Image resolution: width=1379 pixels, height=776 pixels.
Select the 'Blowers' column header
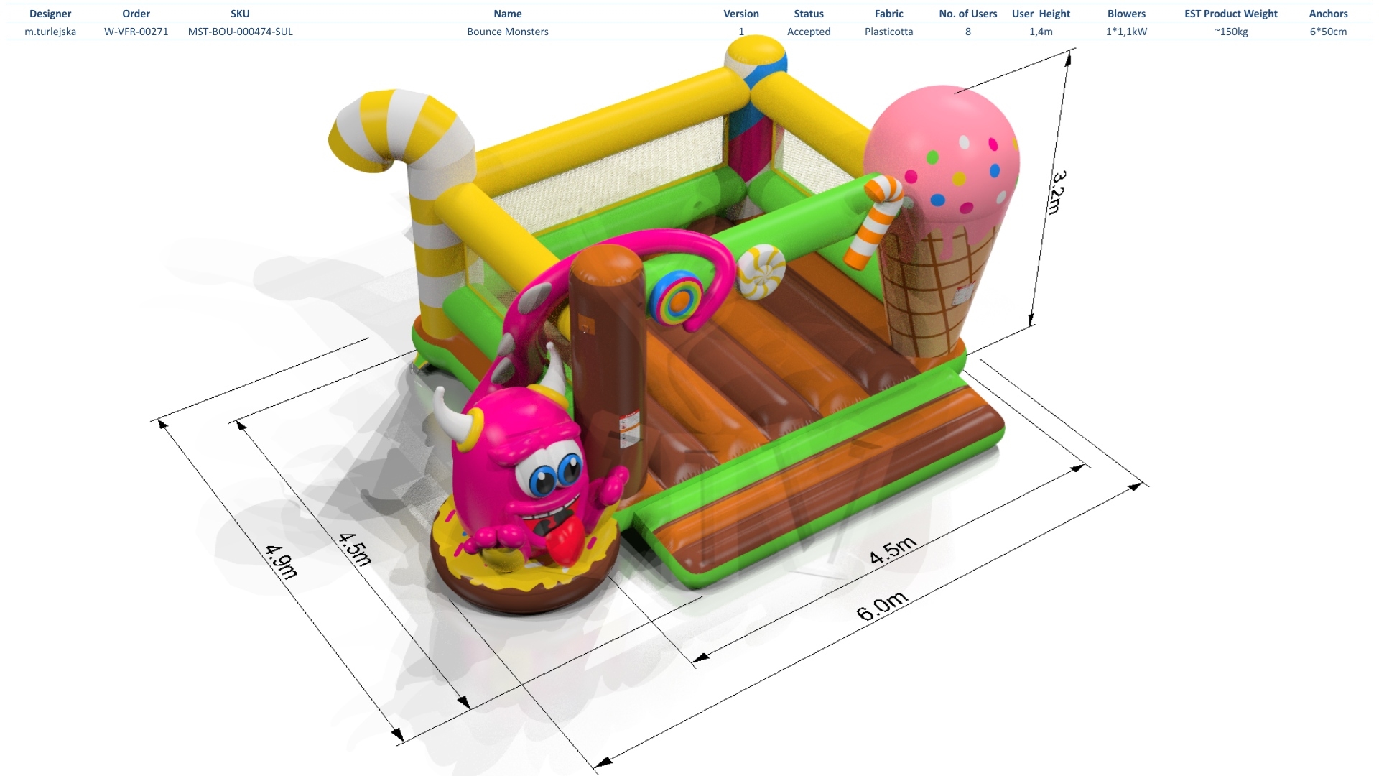pos(1126,14)
